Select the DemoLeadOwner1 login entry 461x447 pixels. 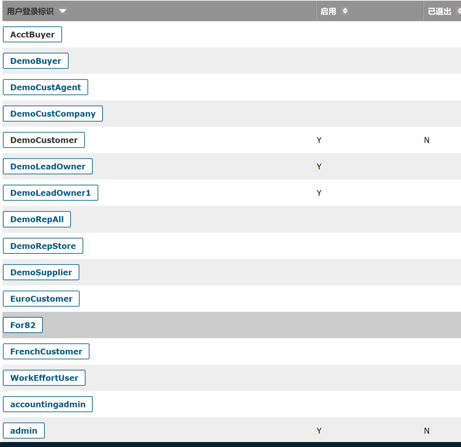click(50, 193)
